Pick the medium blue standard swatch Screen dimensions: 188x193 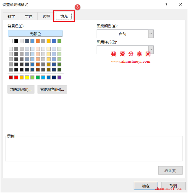(49, 77)
